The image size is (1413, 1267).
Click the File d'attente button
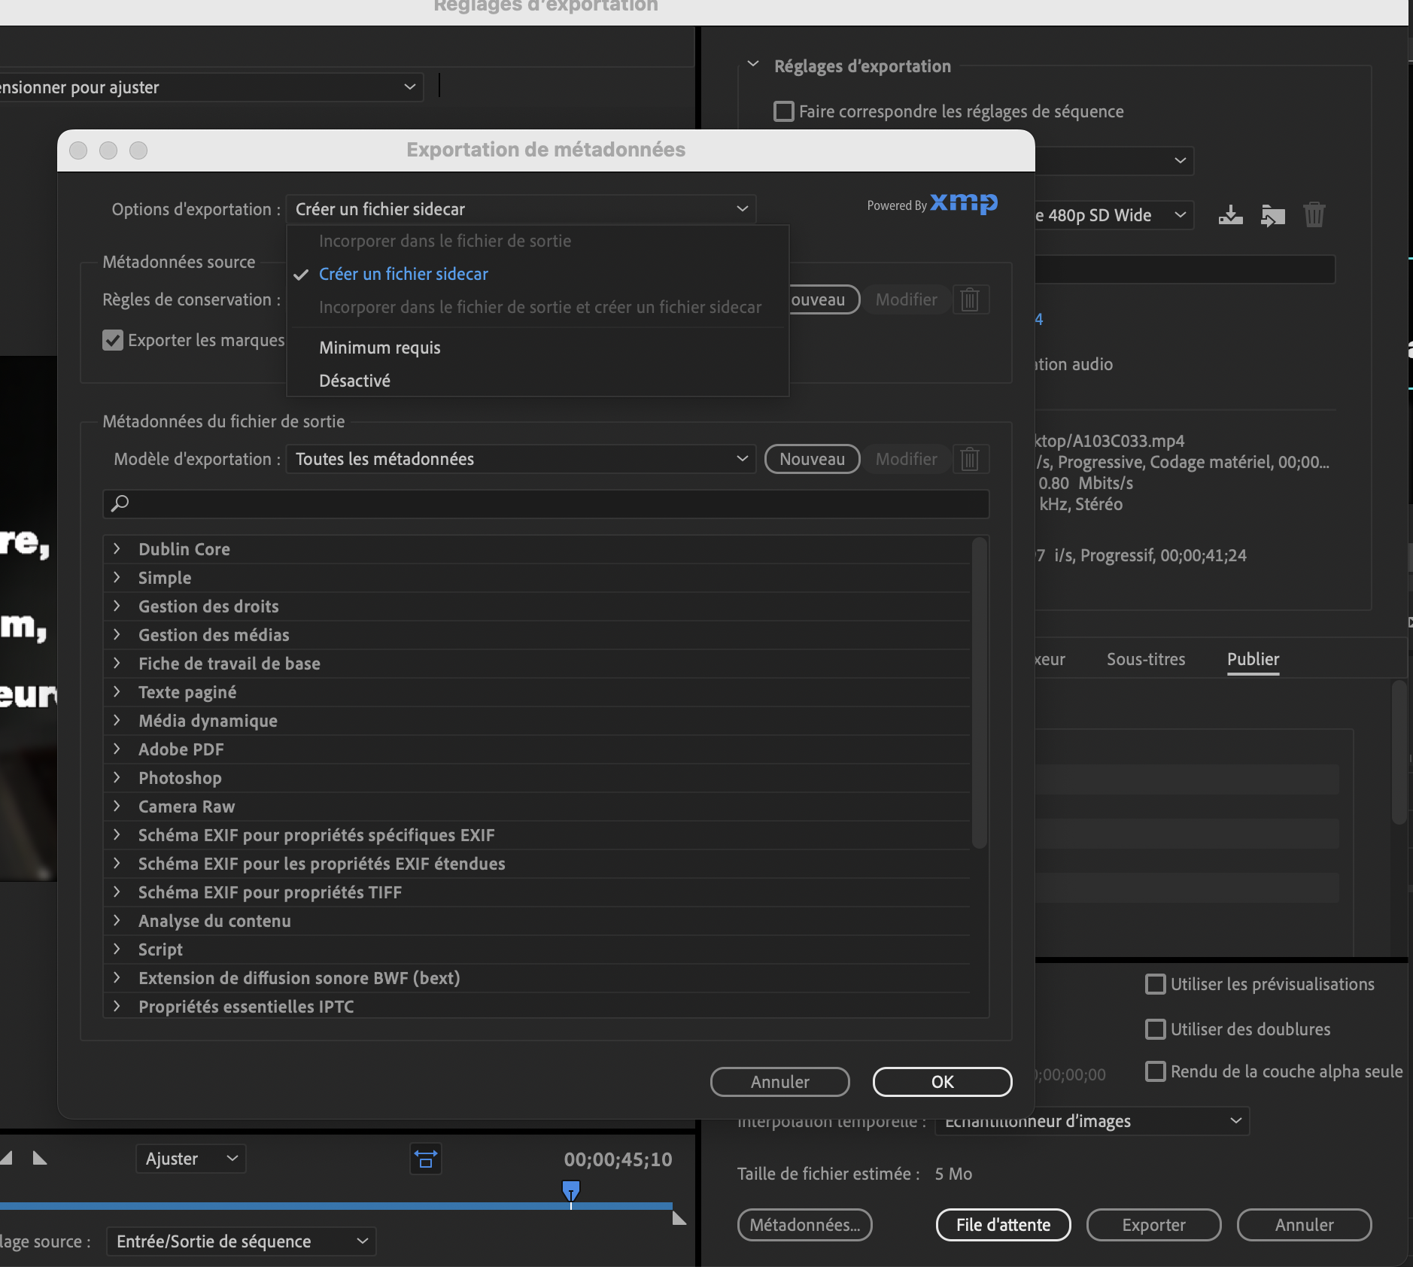pos(1003,1225)
